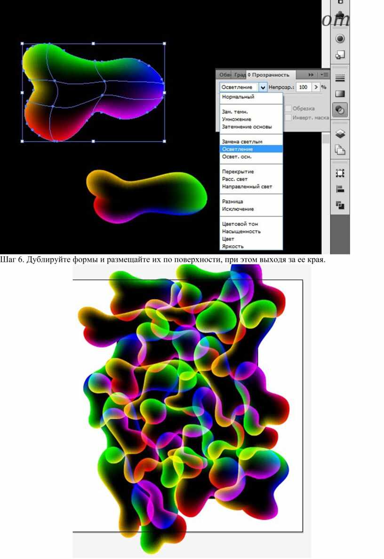The width and height of the screenshot is (384, 559).
Task: Click the opacity value field
Action: 304,87
